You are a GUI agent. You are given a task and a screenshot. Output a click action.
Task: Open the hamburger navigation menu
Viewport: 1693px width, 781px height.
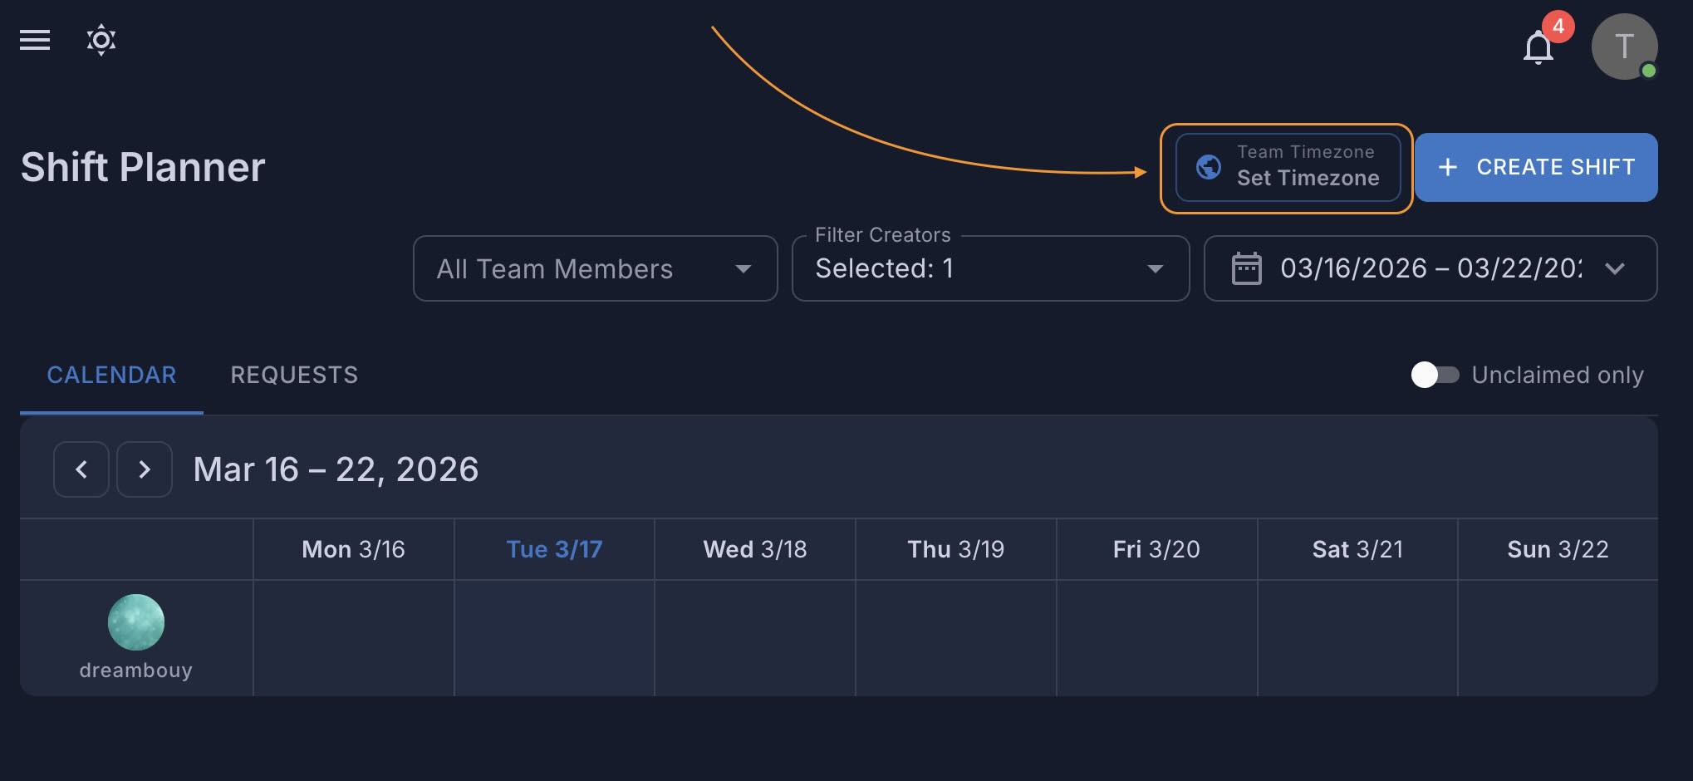click(35, 40)
